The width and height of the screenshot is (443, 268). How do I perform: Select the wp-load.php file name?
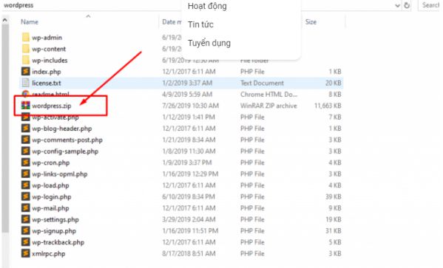click(50, 185)
